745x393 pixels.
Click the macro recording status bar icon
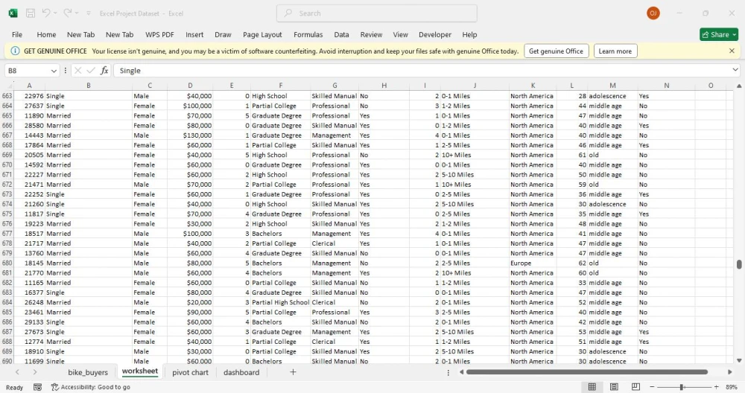39,387
